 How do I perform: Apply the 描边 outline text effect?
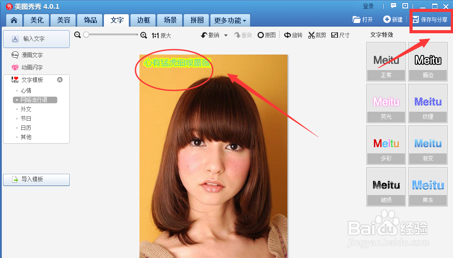428,62
